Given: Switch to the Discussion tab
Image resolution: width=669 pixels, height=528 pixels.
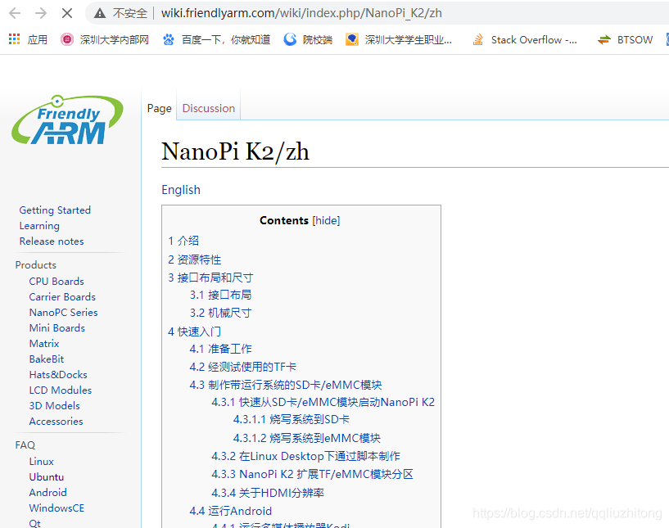Looking at the screenshot, I should click(x=209, y=108).
